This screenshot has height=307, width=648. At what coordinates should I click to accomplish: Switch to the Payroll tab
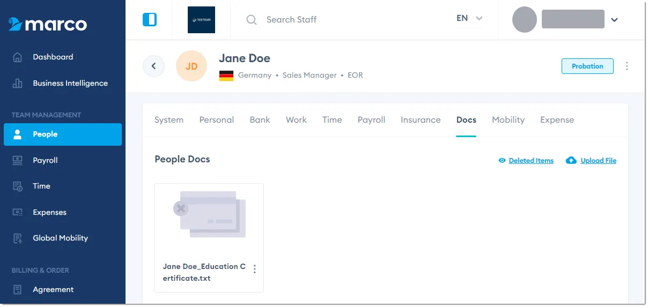click(371, 120)
